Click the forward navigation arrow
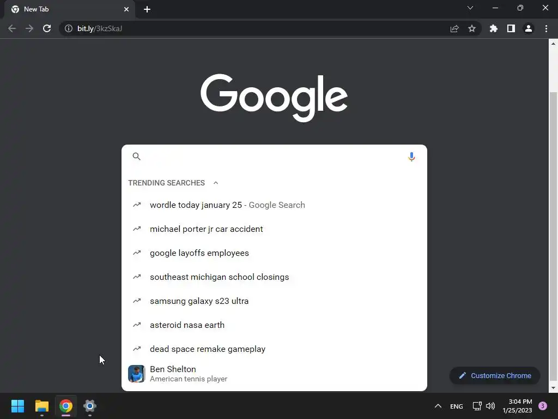558x419 pixels. click(x=29, y=28)
